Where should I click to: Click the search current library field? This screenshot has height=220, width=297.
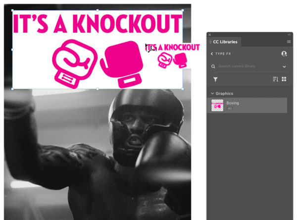point(249,66)
